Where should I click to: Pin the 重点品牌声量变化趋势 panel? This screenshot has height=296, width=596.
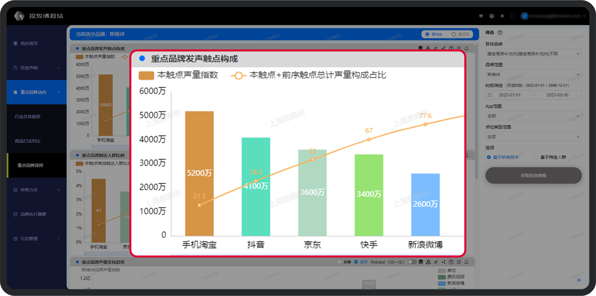436,262
